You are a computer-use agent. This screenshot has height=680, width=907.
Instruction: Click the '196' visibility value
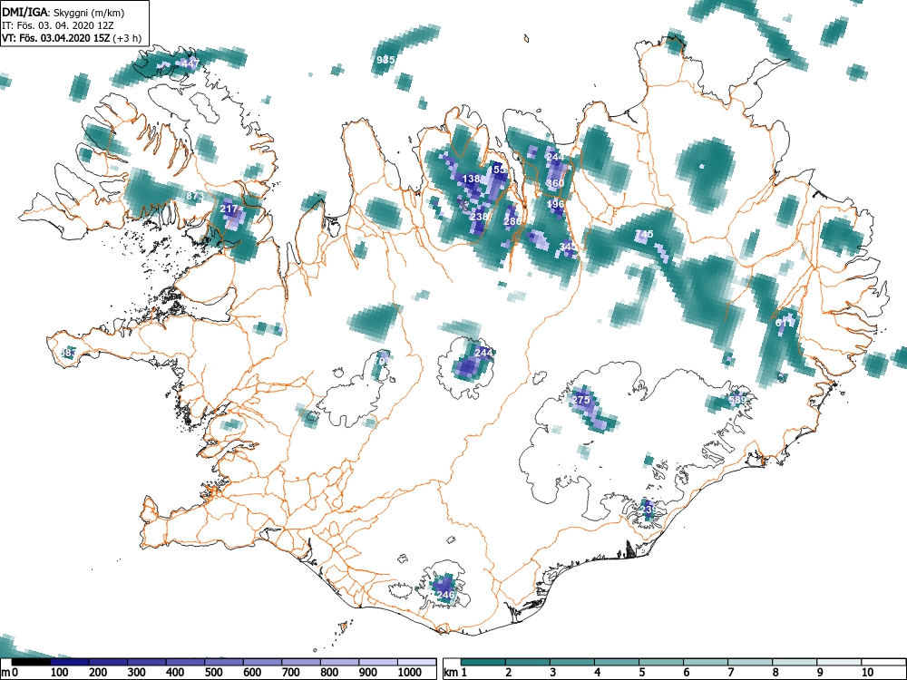555,204
